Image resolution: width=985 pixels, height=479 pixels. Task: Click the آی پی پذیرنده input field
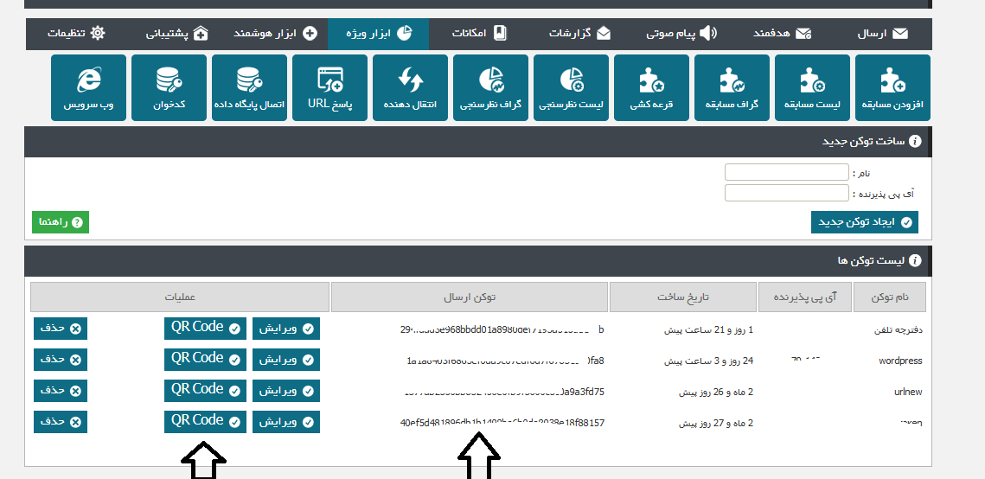786,193
